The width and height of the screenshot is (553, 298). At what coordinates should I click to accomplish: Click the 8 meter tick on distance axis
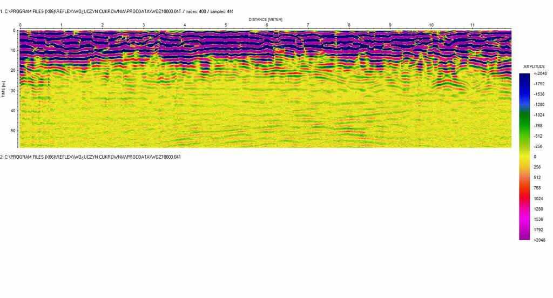coord(349,25)
